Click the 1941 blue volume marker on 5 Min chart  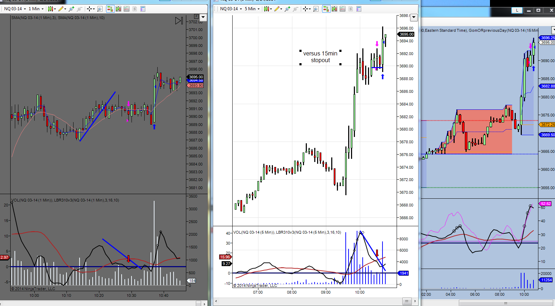point(404,273)
